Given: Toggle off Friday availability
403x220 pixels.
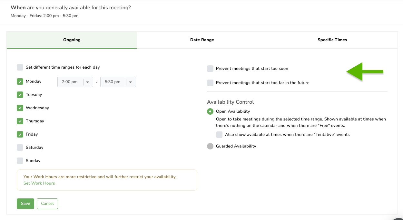Looking at the screenshot, I should pos(20,134).
